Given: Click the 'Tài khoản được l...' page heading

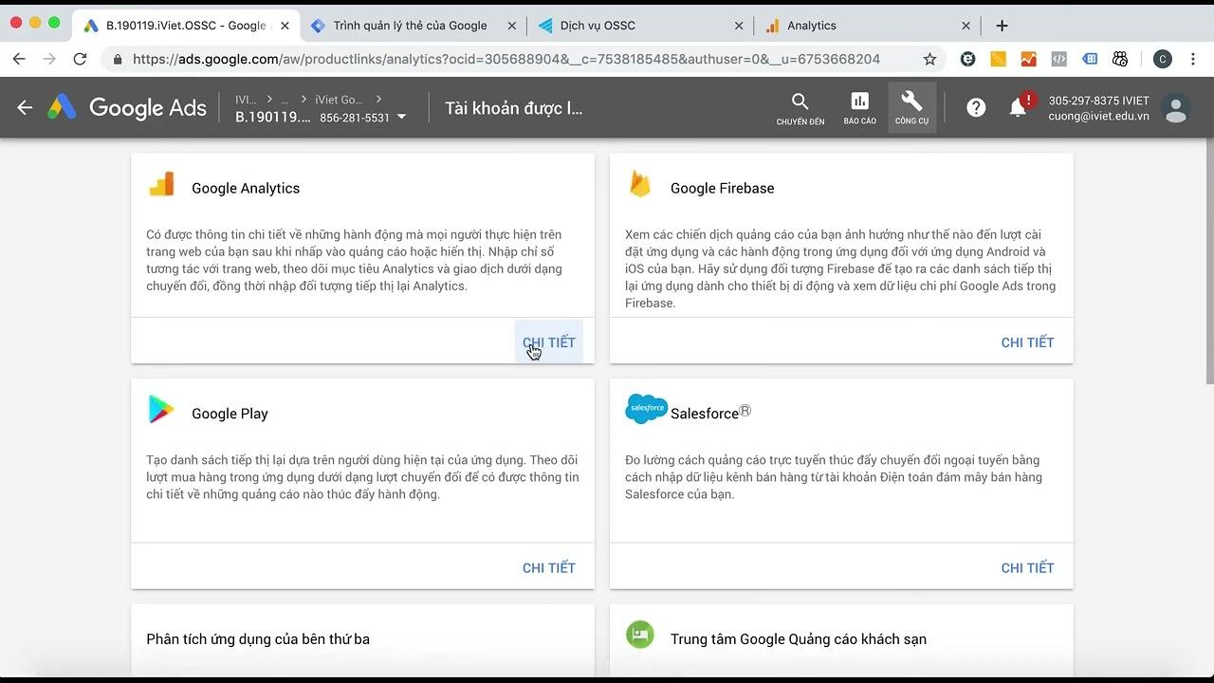Looking at the screenshot, I should click(x=514, y=108).
